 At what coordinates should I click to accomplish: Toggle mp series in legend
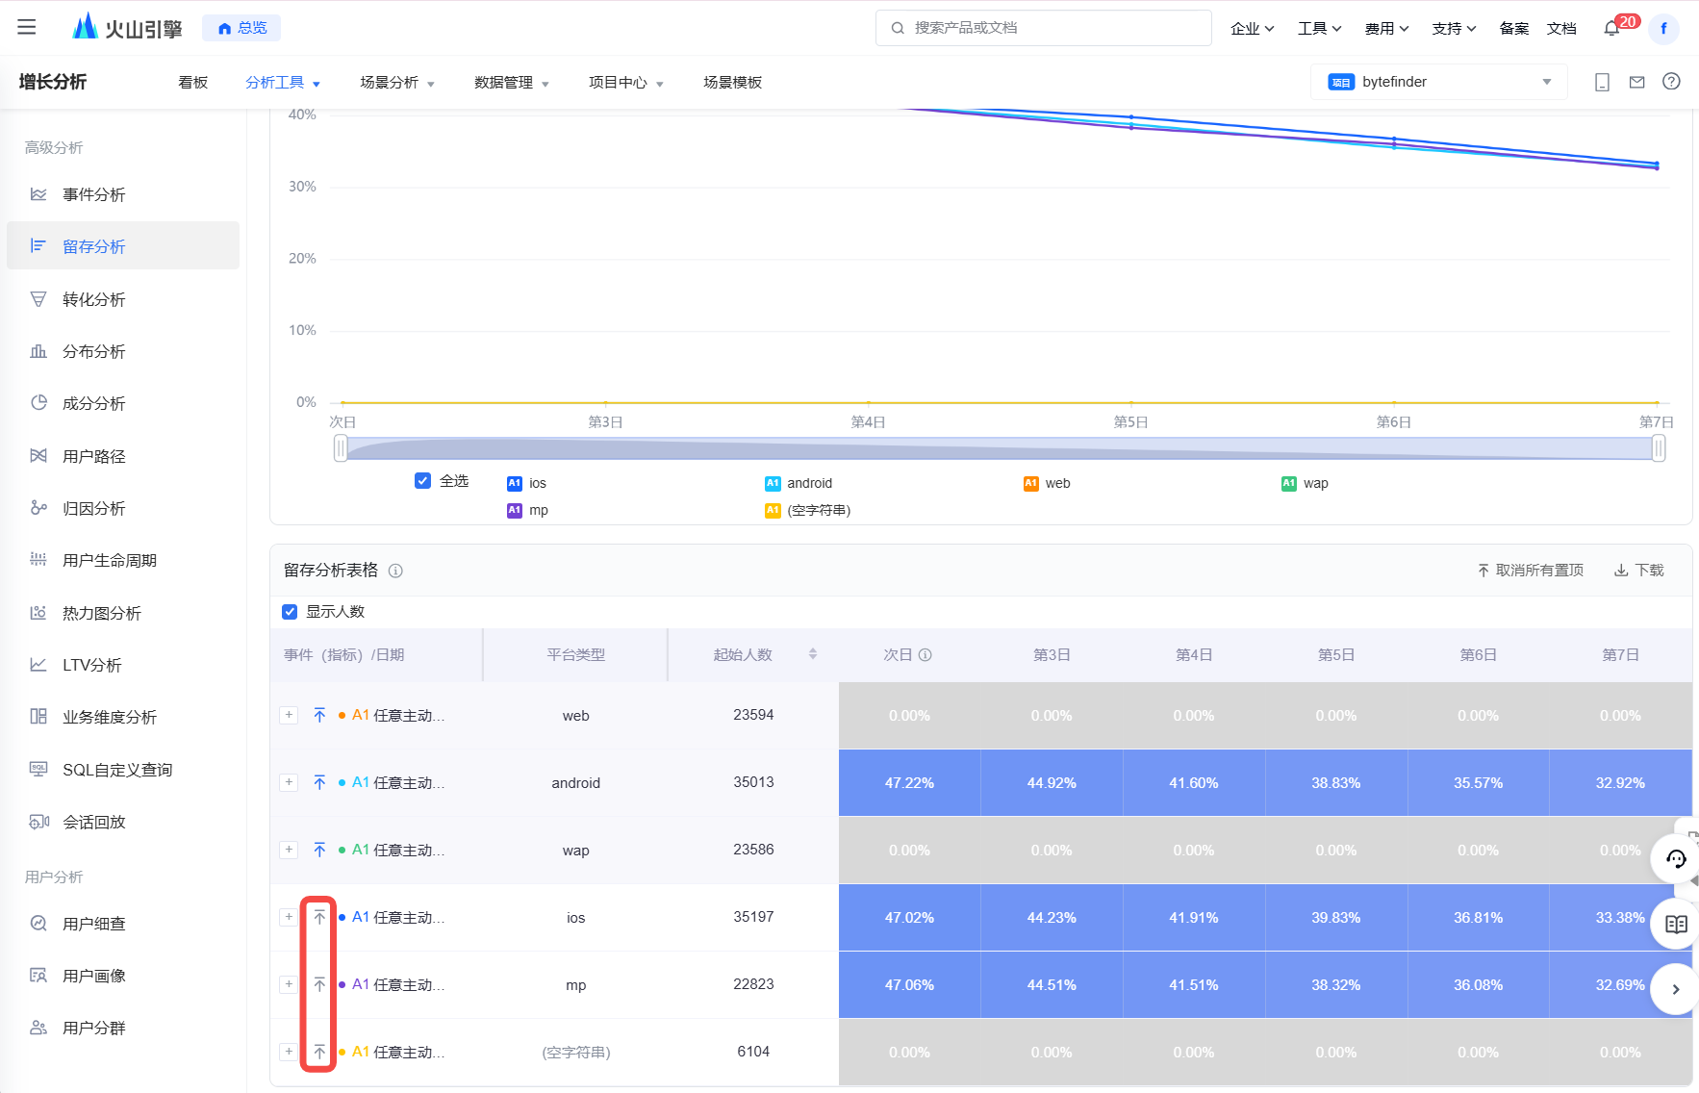coord(527,510)
